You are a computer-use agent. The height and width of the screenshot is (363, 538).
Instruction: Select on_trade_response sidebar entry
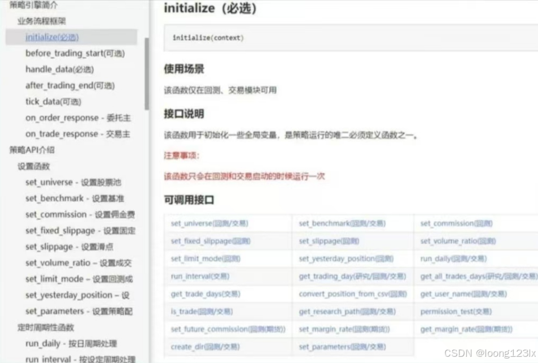[x=77, y=134]
